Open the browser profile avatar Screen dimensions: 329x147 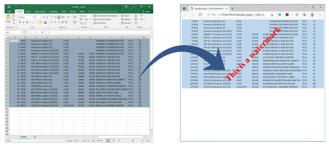click(x=312, y=14)
